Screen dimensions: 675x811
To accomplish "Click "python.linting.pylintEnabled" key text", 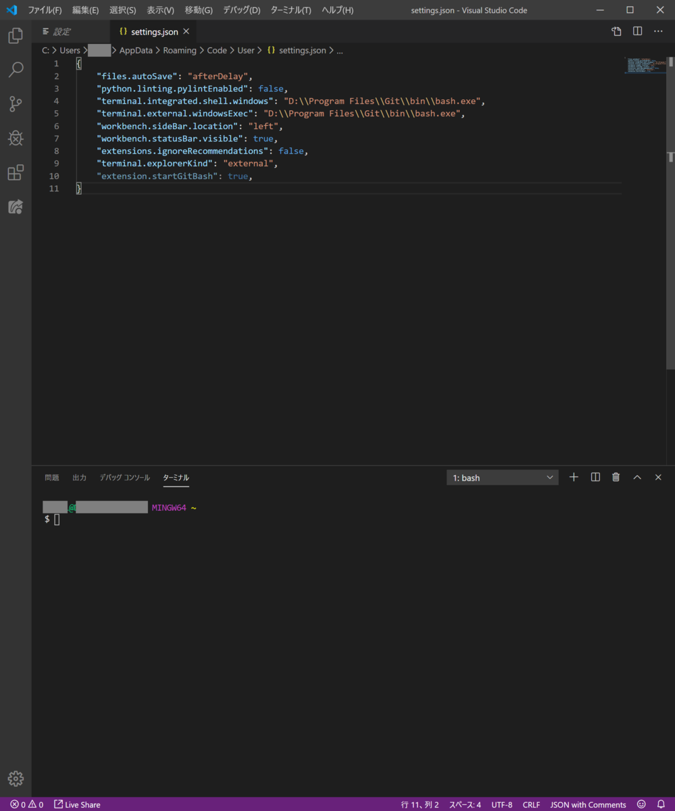I will tap(172, 89).
